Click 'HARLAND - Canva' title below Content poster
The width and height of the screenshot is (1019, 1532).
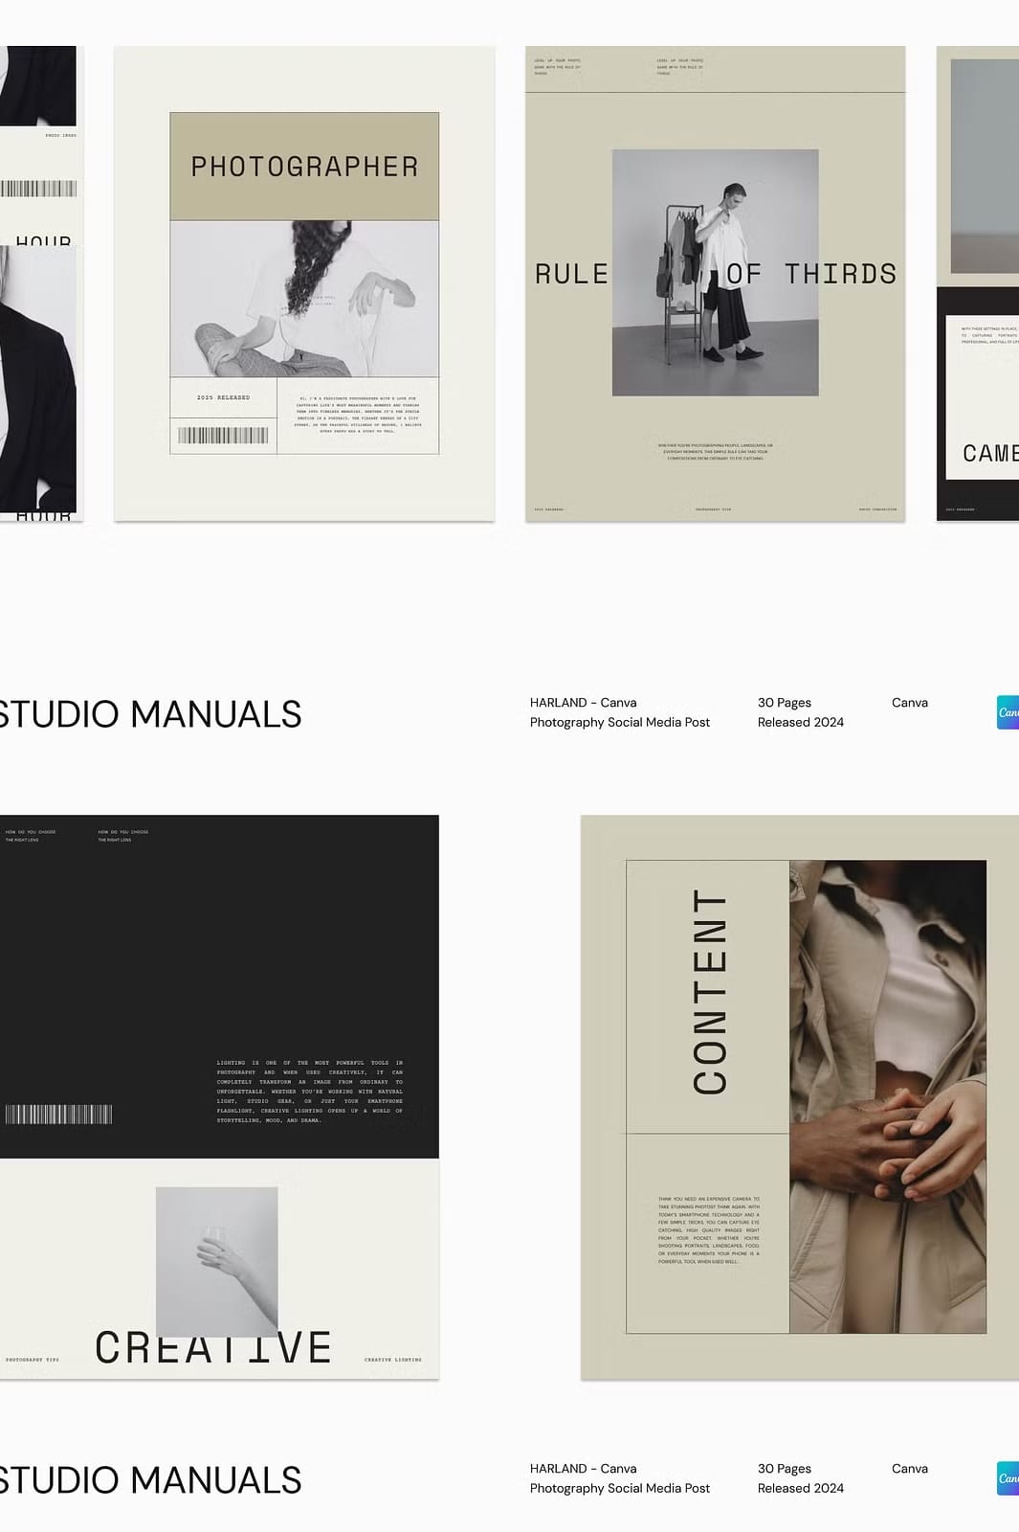point(583,1469)
